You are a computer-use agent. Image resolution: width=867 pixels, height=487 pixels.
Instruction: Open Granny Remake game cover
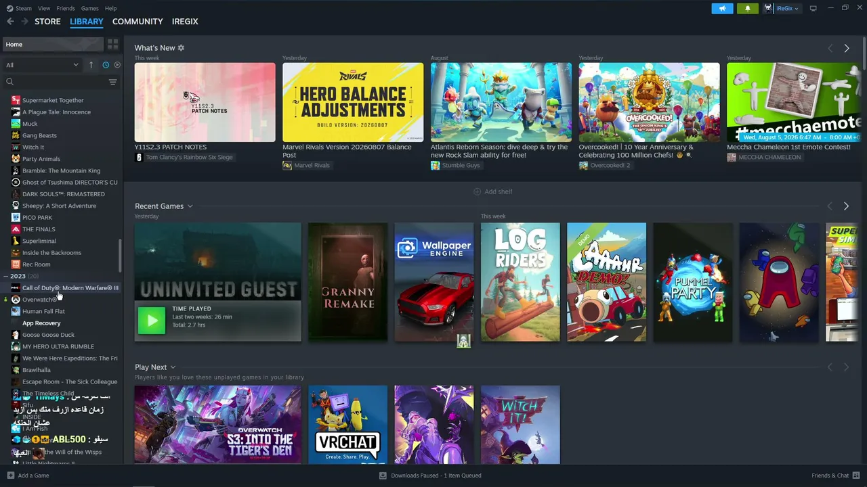[x=347, y=282]
